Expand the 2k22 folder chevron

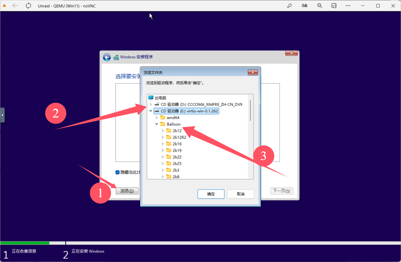(x=163, y=157)
